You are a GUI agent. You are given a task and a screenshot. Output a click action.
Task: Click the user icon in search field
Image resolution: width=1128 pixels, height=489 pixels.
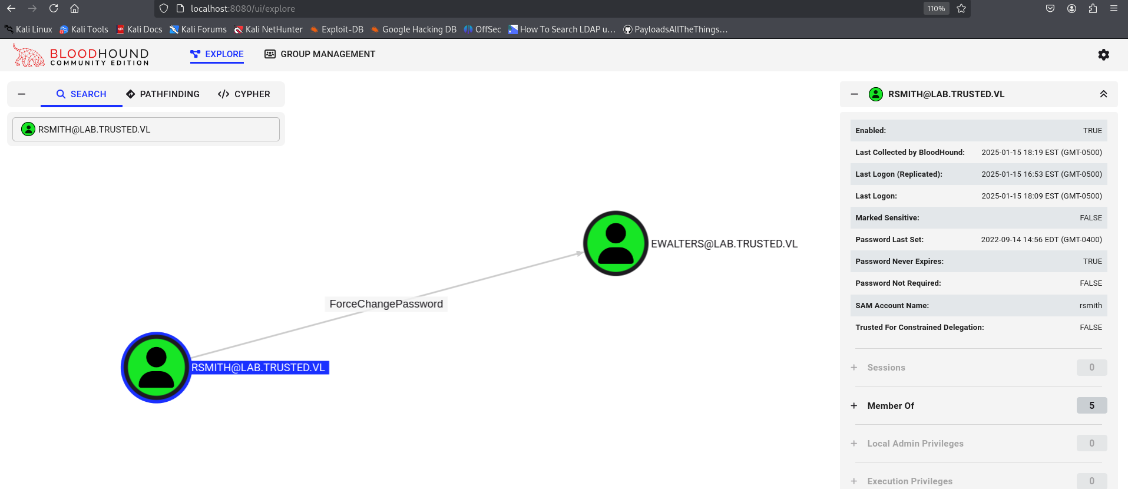tap(28, 129)
